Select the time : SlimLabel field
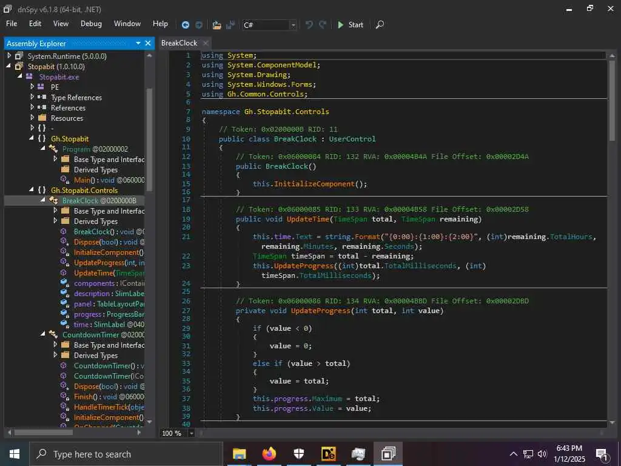Screen dimensions: 621x466 [109, 325]
